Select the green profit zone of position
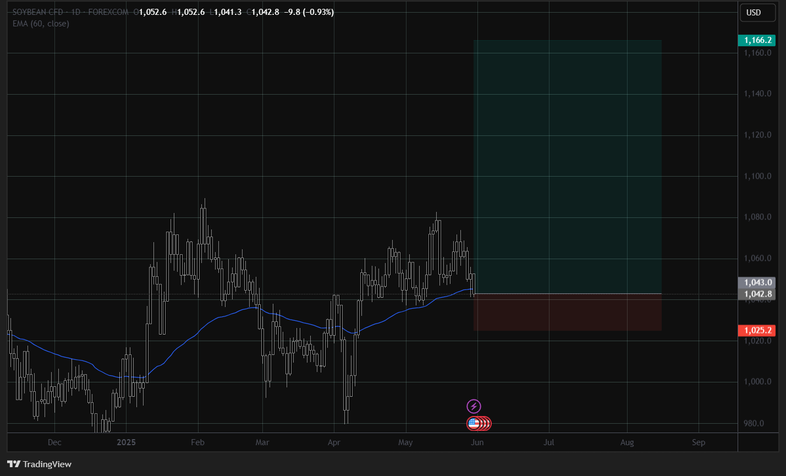This screenshot has width=786, height=476. coord(567,167)
